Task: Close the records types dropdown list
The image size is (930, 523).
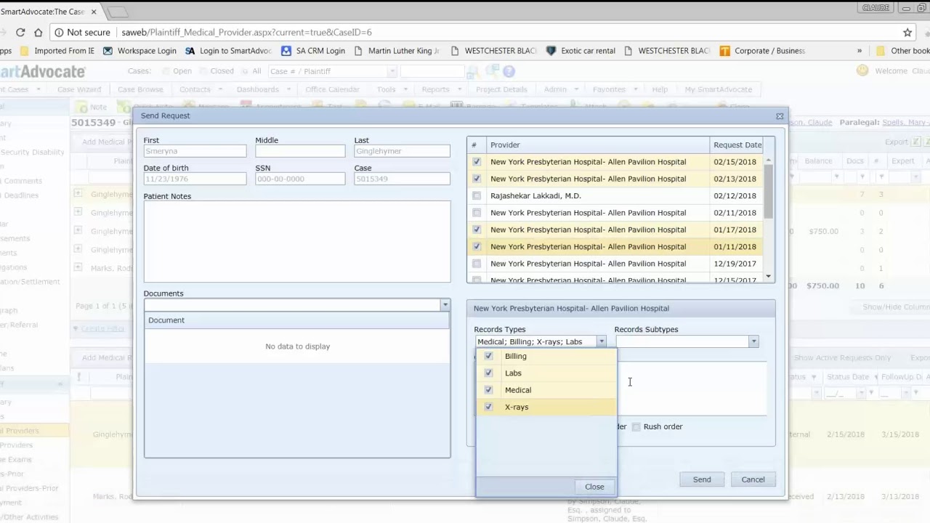Action: point(594,487)
